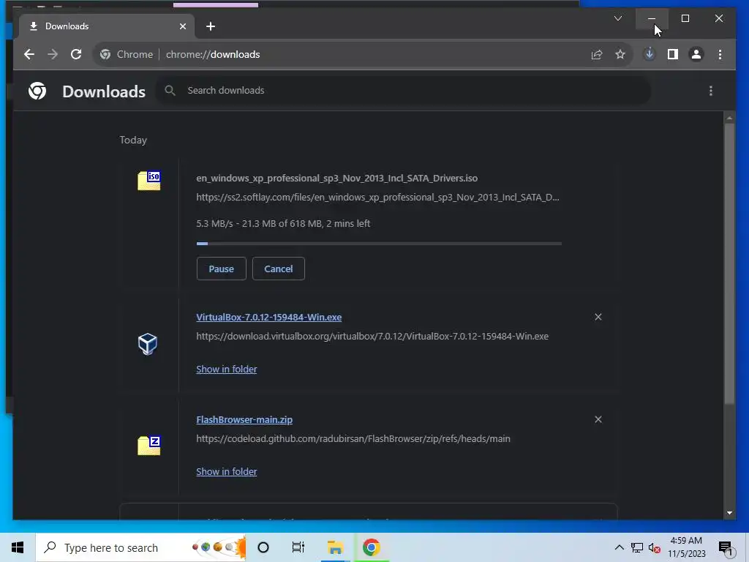
Task: Open the tab search dropdown chevron
Action: [x=617, y=18]
